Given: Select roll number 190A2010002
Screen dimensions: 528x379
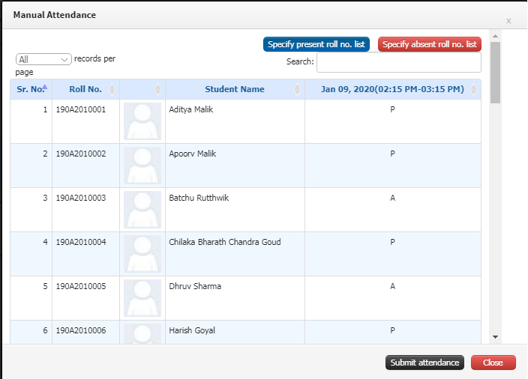Looking at the screenshot, I should (81, 154).
